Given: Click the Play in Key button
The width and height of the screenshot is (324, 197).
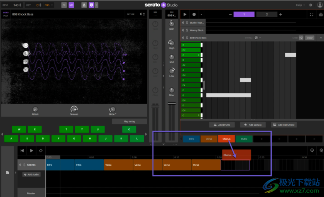Looking at the screenshot, I should [130, 122].
